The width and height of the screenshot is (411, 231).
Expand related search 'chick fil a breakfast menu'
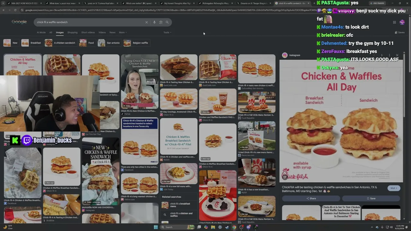(178, 205)
